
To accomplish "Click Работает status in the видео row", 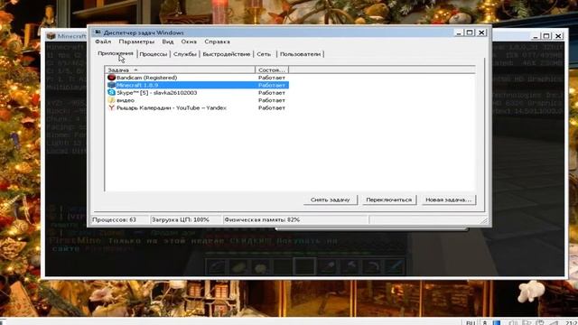I will 272,100.
